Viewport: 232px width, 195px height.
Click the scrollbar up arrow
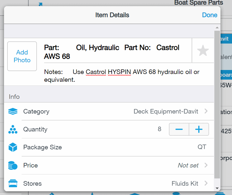(217, 28)
